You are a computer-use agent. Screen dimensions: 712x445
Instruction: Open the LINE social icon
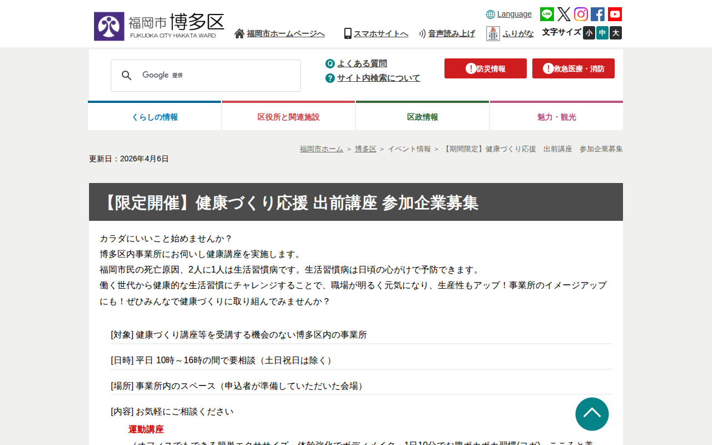[x=547, y=14]
